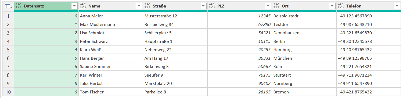Select the data type icon of Telefon column
Viewport: 403px width, 98px height.
coord(341,6)
